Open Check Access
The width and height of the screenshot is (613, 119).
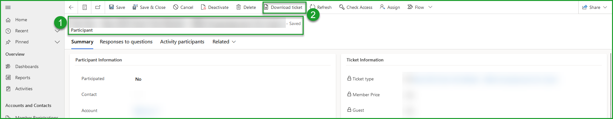356,7
